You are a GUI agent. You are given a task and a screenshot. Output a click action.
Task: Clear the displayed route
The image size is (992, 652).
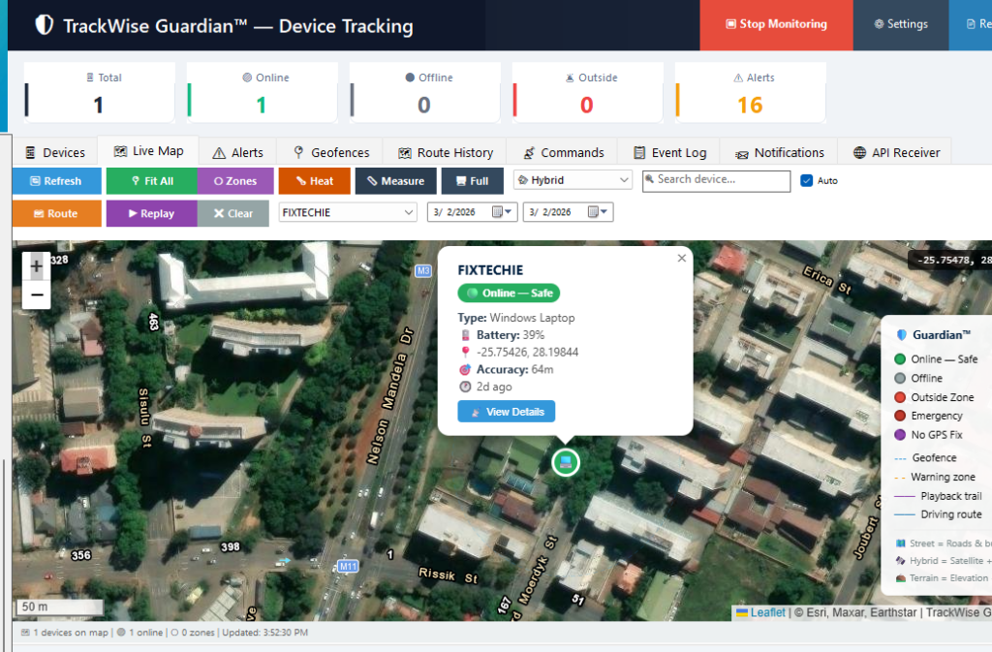(233, 213)
